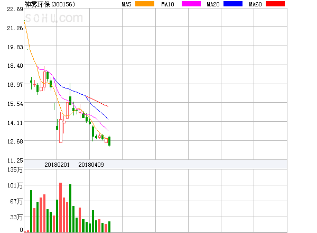Click the 135万 volume axis label
Screen dimensions: 317x233
tap(15, 169)
